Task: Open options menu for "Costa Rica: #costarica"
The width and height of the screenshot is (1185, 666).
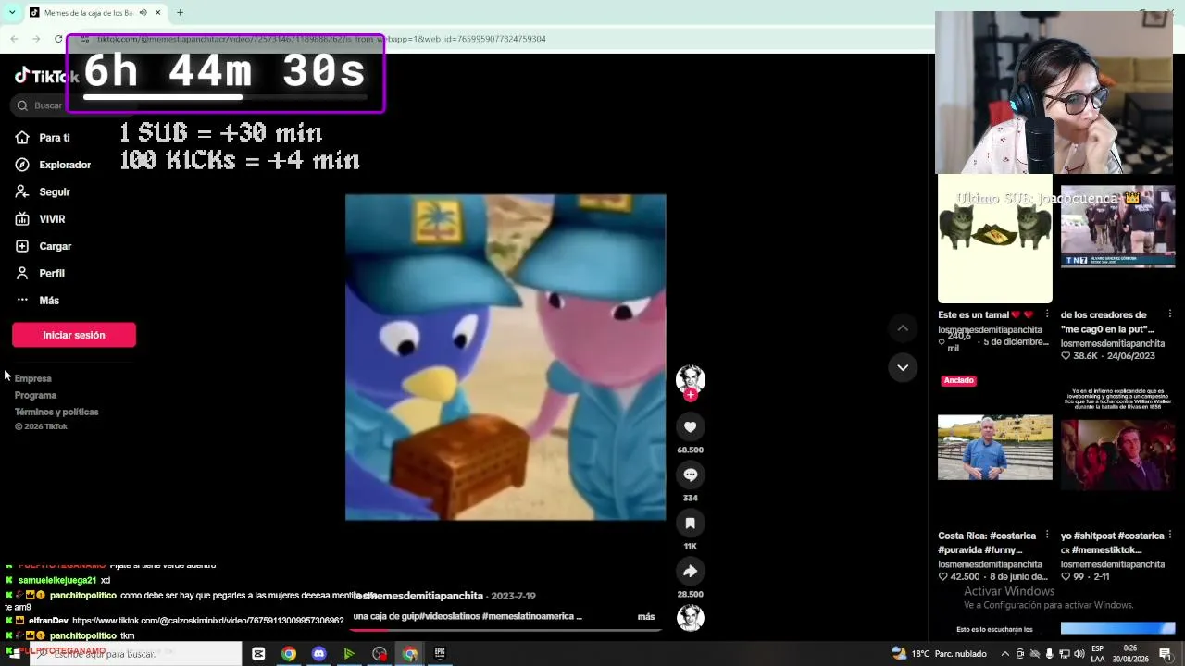Action: click(x=1047, y=535)
